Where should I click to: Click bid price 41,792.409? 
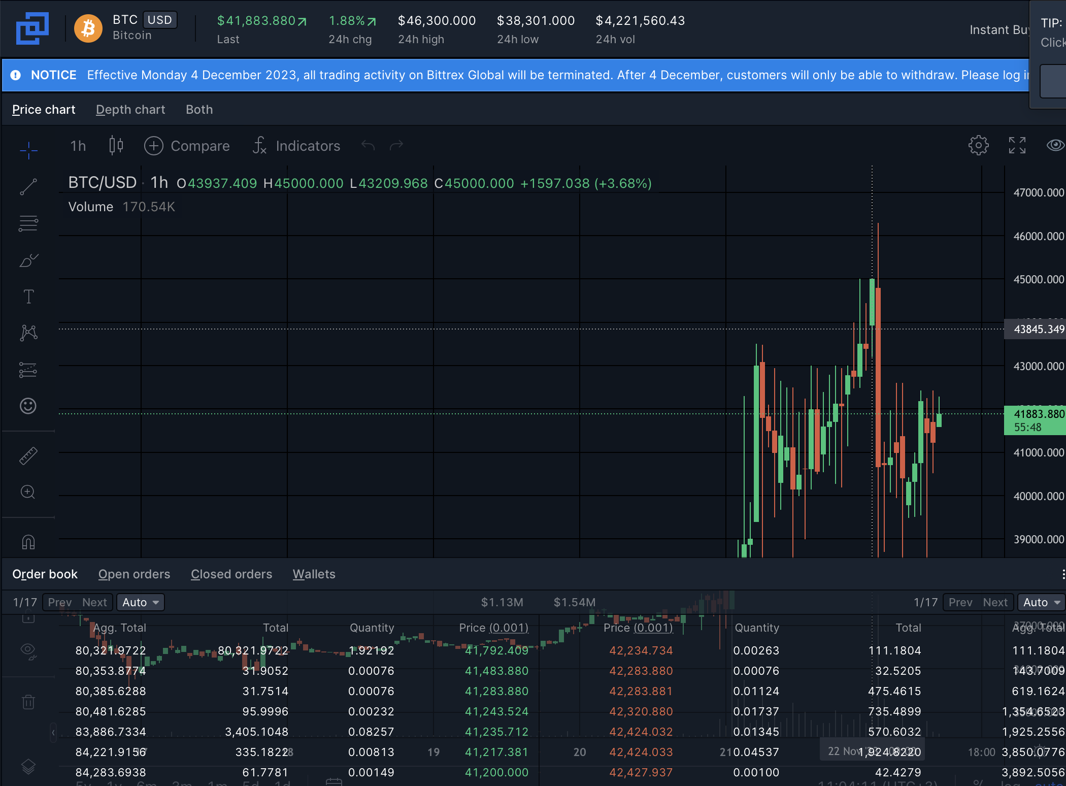pyautogui.click(x=497, y=650)
